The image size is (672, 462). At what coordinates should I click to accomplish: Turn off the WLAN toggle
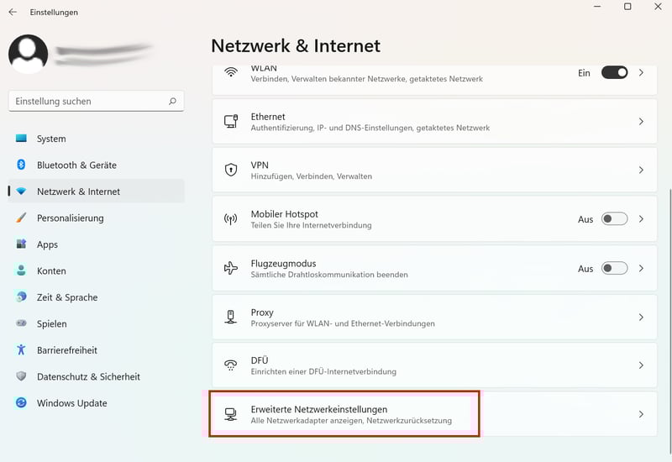(x=614, y=73)
